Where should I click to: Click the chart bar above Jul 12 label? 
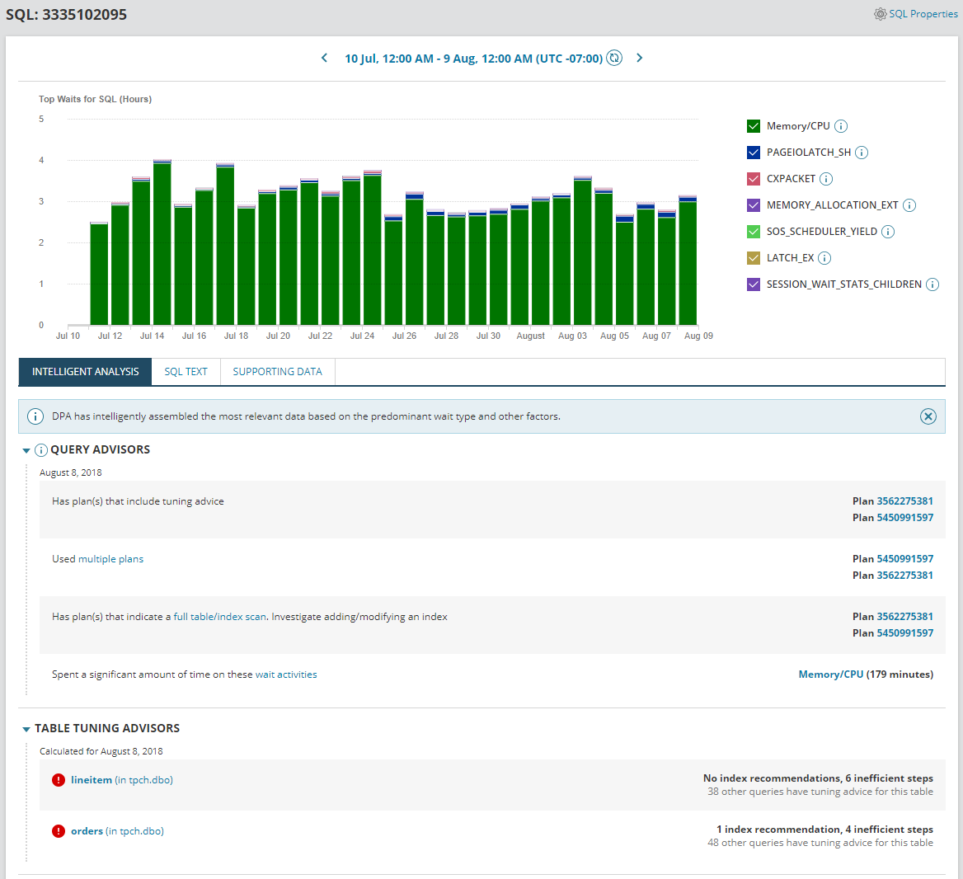point(120,264)
